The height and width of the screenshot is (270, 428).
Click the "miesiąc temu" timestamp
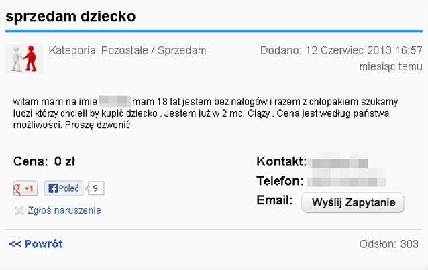click(390, 66)
